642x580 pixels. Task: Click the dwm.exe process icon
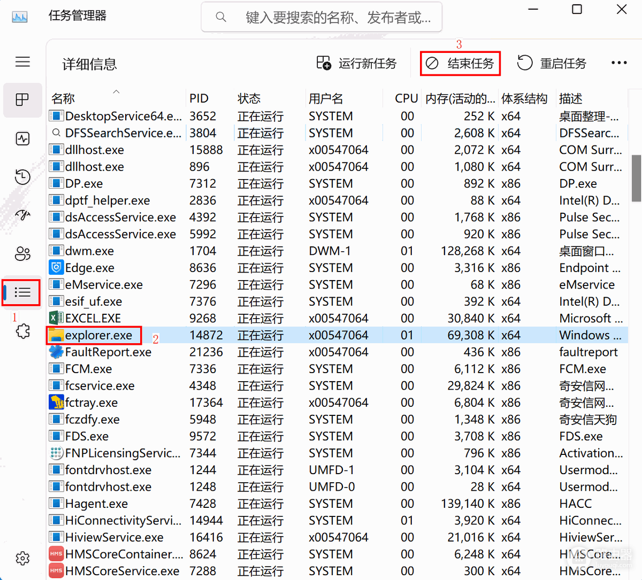(56, 251)
